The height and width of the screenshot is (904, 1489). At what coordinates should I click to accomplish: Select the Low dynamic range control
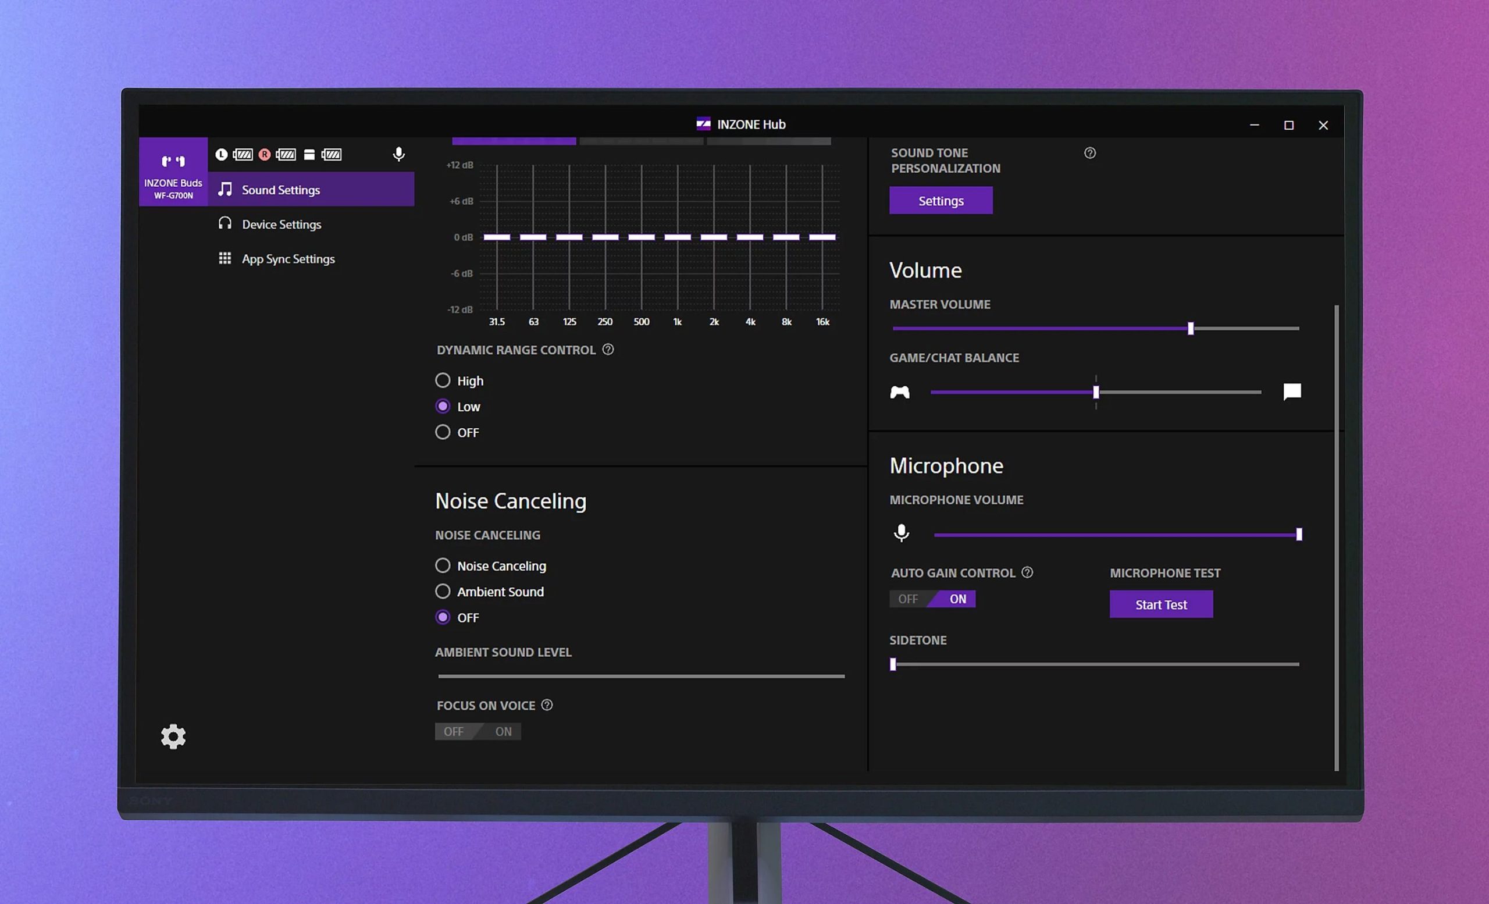coord(444,406)
